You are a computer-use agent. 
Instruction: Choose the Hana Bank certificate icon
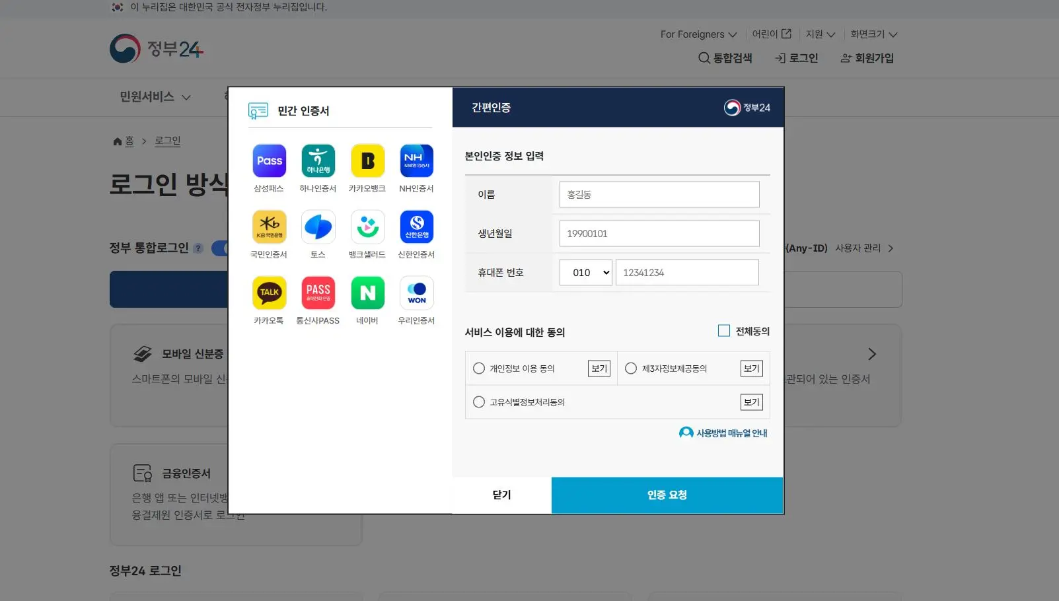click(x=318, y=160)
